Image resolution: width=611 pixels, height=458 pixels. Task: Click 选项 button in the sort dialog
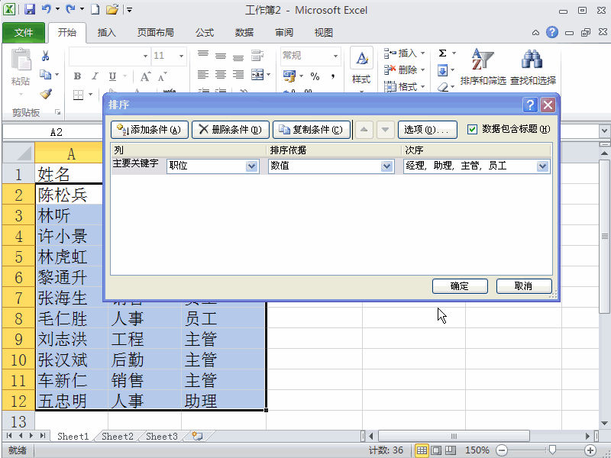[428, 130]
